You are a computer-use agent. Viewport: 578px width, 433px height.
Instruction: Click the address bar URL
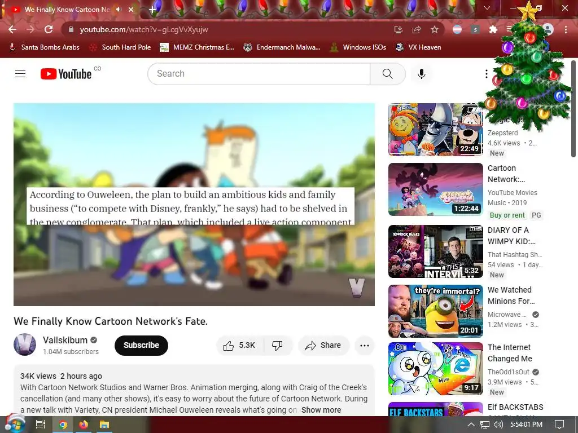144,29
